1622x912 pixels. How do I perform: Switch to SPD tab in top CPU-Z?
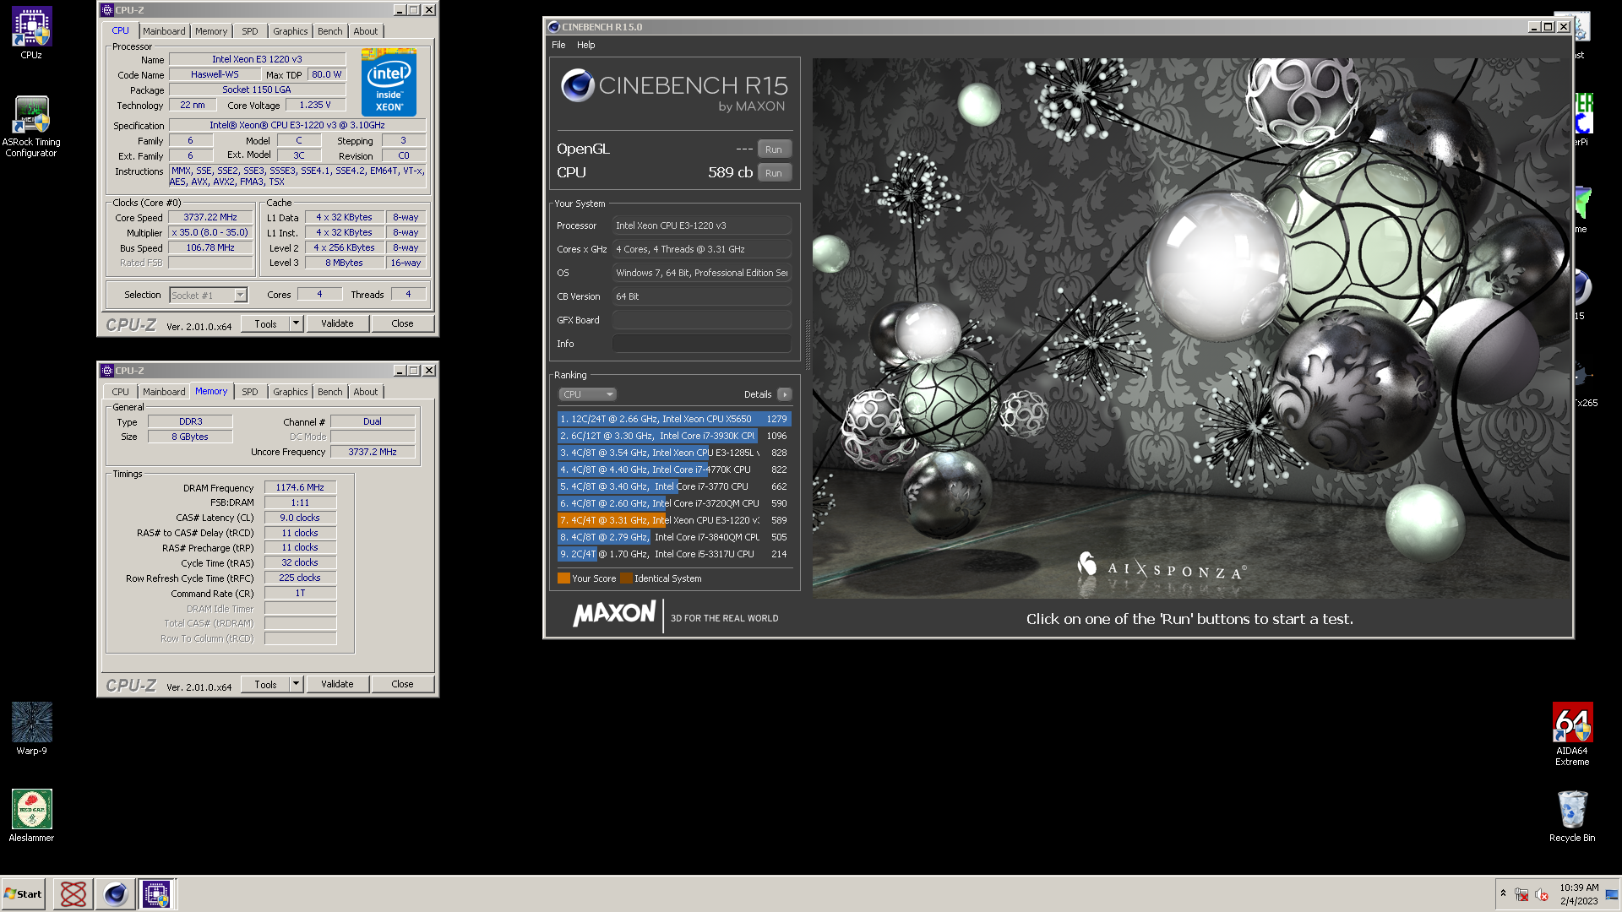click(x=250, y=31)
